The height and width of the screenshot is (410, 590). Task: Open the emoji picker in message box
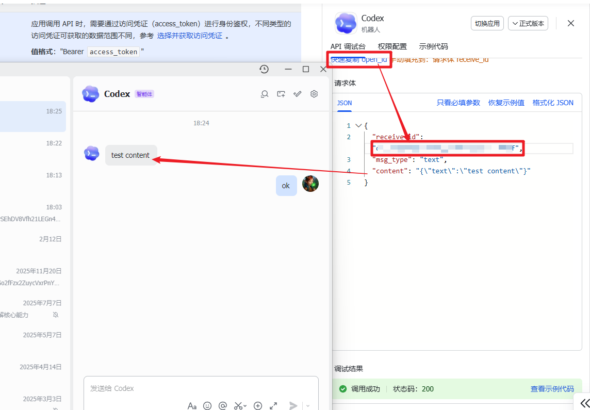[207, 406]
